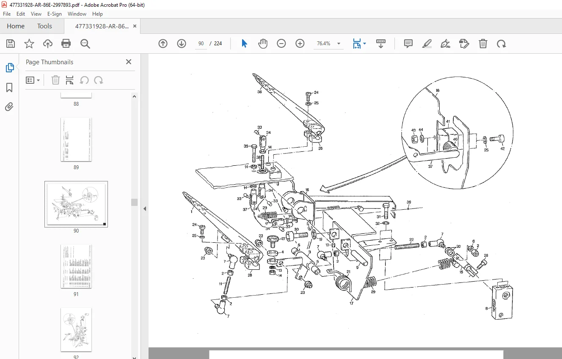Image resolution: width=562 pixels, height=359 pixels.
Task: Print the document using the printer icon
Action: pos(66,44)
